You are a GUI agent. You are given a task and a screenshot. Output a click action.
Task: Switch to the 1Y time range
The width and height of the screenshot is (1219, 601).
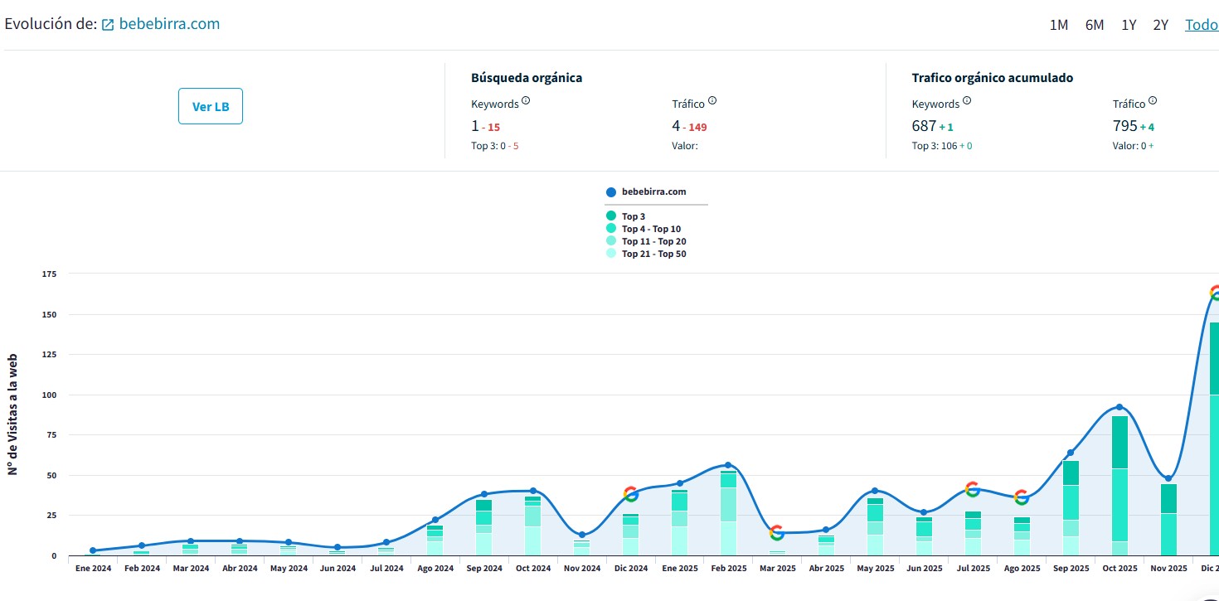(x=1129, y=25)
